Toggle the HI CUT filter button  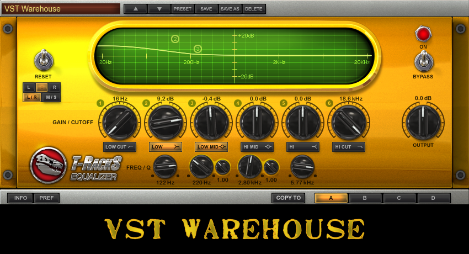point(349,147)
